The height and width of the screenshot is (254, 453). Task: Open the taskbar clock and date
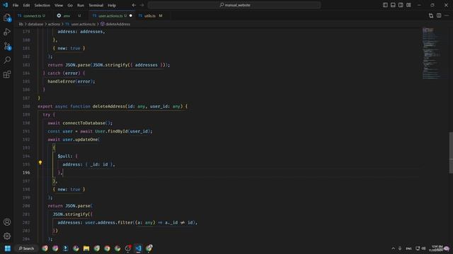[437, 248]
